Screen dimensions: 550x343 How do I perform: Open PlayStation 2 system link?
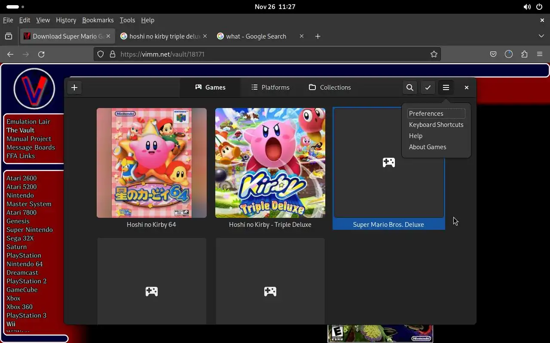pos(27,281)
